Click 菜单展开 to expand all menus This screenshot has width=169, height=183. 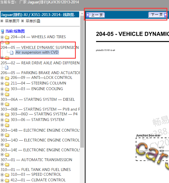pyautogui.click(x=12, y=21)
